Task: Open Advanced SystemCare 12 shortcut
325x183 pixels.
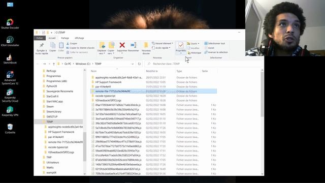Action: pyautogui.click(x=10, y=78)
